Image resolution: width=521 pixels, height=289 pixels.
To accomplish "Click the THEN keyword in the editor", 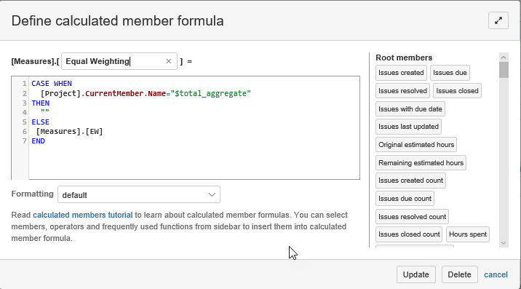I will pos(41,103).
